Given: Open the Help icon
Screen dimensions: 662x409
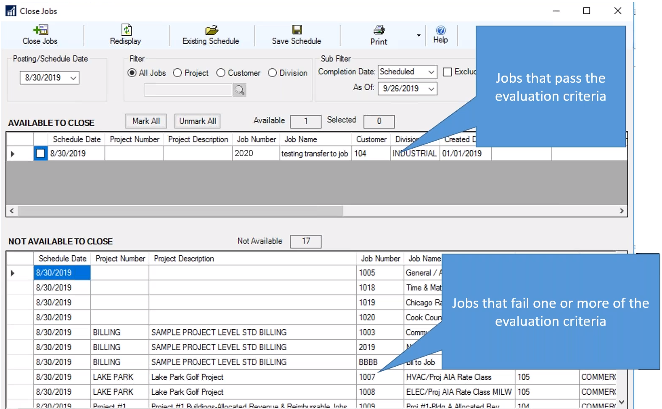Looking at the screenshot, I should point(440,30).
